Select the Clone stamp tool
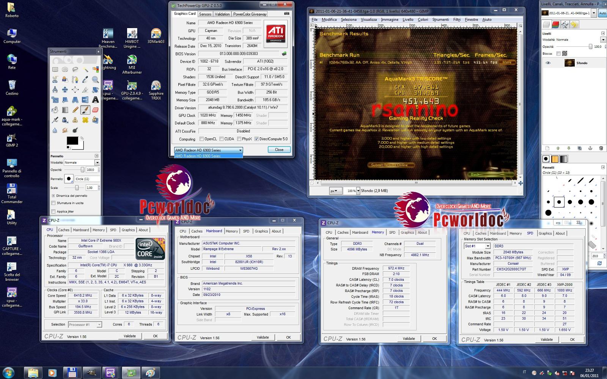The height and width of the screenshot is (379, 607). coord(75,120)
